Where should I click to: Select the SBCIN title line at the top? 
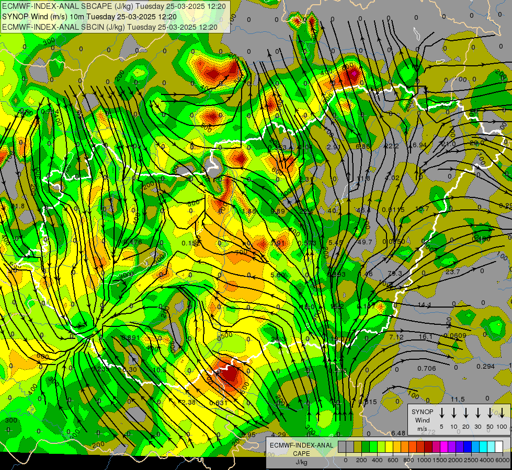pyautogui.click(x=109, y=27)
